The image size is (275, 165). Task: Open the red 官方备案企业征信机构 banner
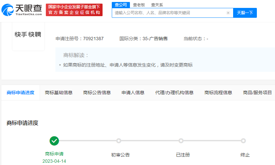click(74, 10)
